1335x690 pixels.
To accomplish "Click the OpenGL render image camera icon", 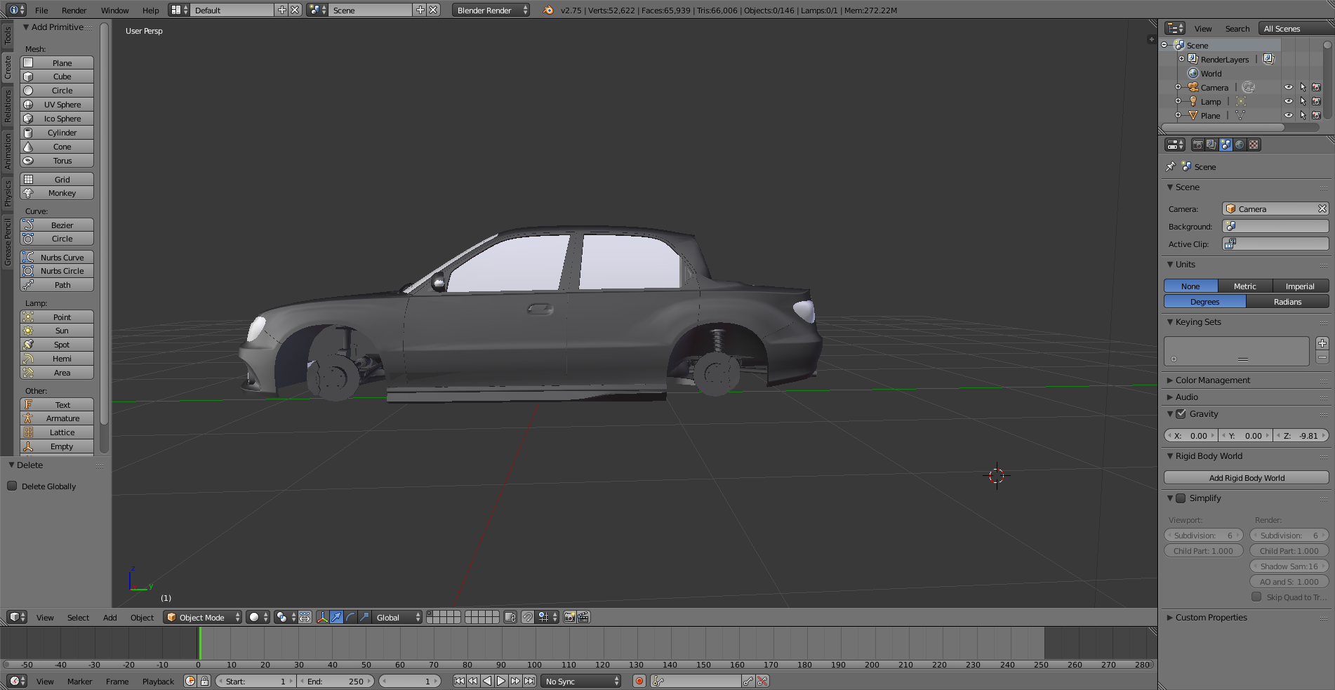I will pyautogui.click(x=569, y=617).
